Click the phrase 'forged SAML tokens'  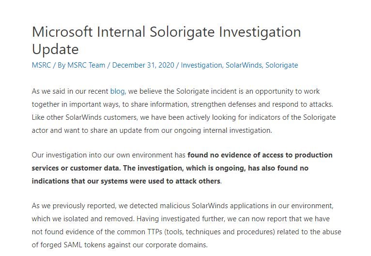tap(73, 245)
